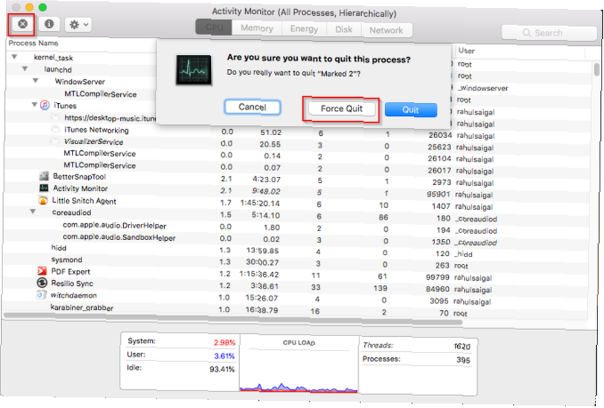The width and height of the screenshot is (604, 408).
Task: Click PID 99799 of PDF Expert
Action: (437, 277)
